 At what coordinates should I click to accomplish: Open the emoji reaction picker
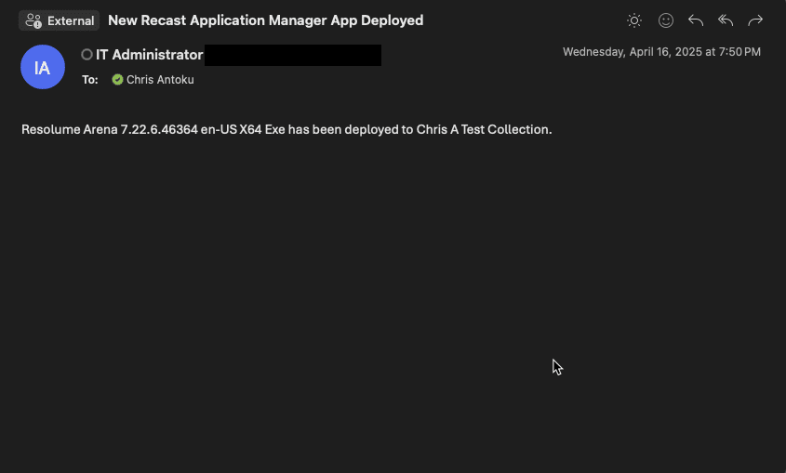(665, 20)
